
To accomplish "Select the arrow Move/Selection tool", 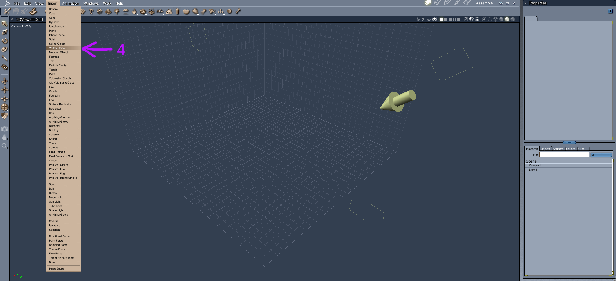I will click(x=4, y=24).
